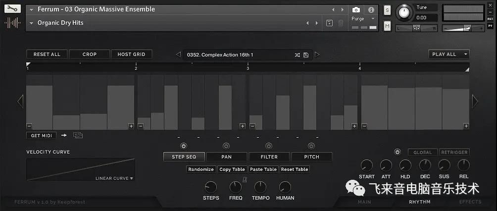Click the waveform logo icon

coord(13,23)
